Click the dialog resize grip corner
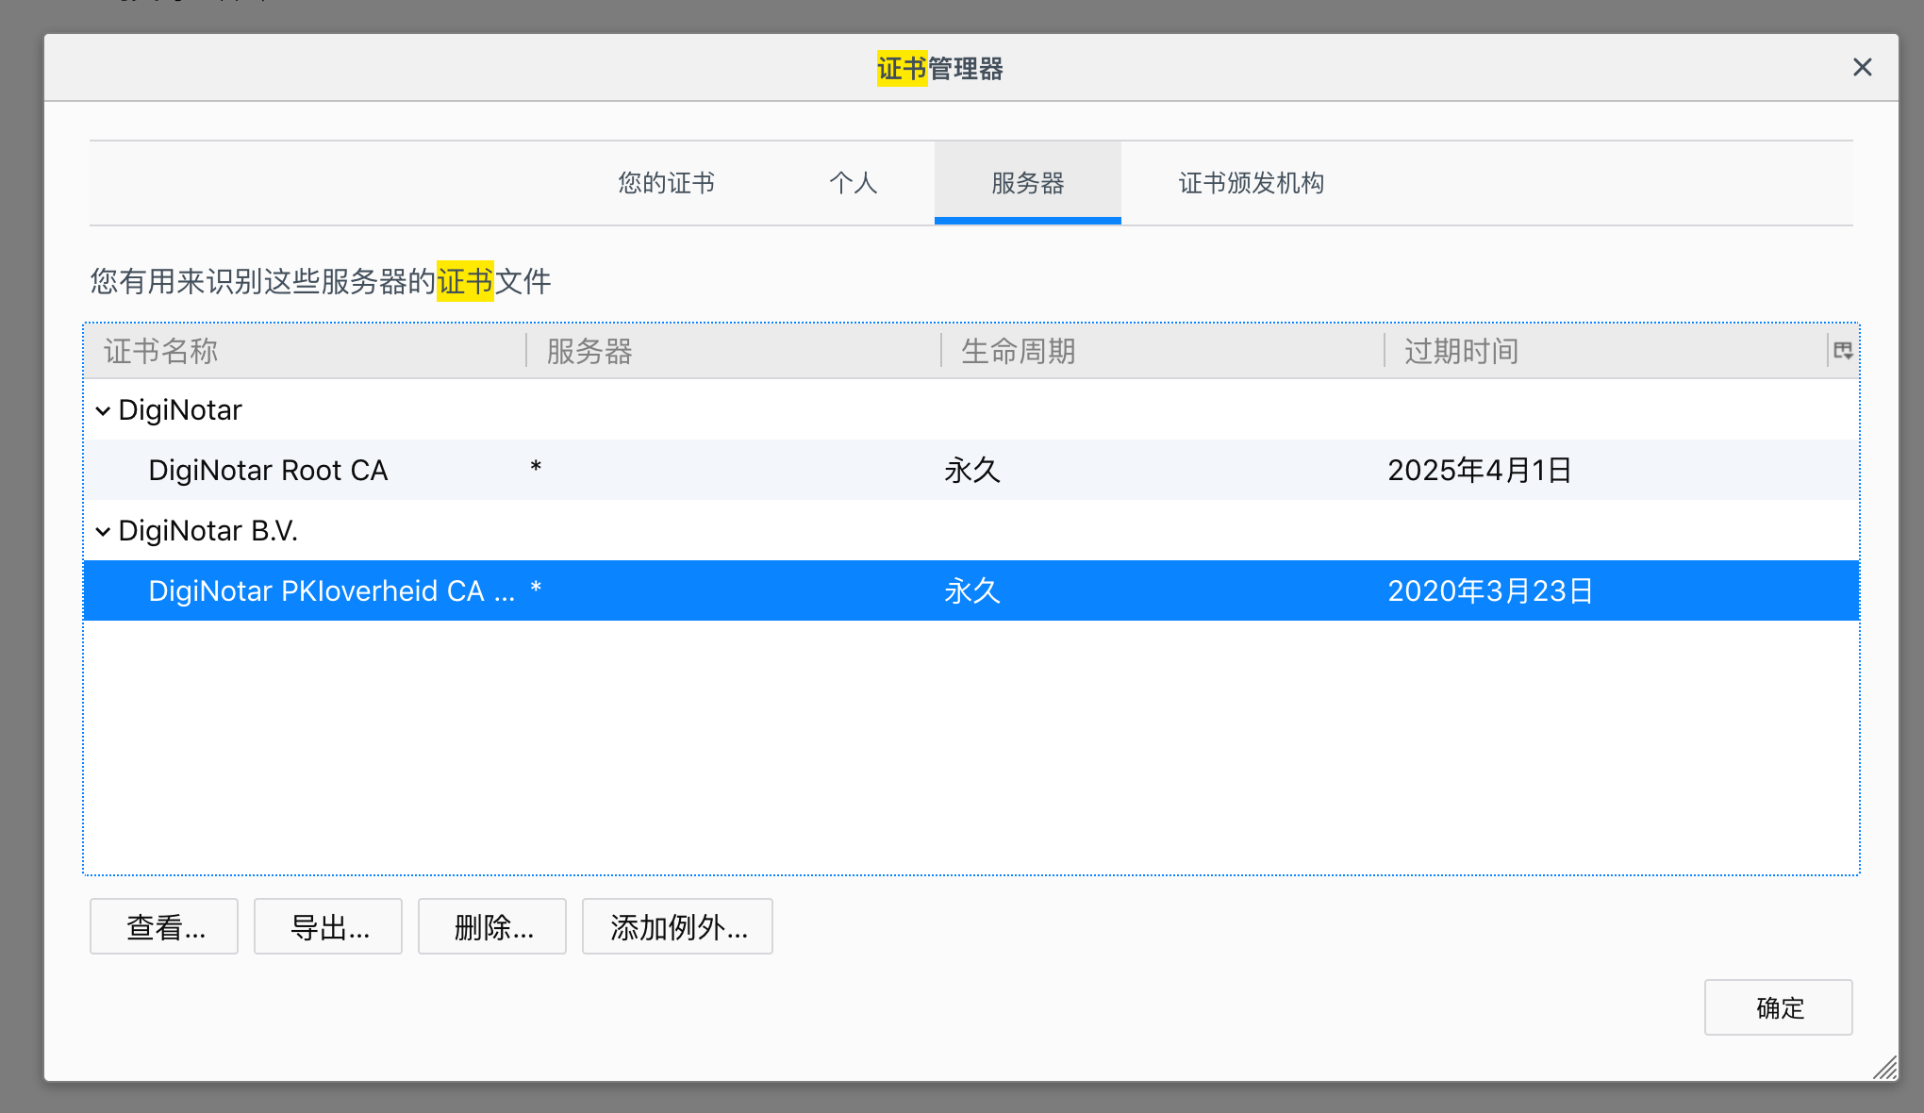 tap(1886, 1069)
